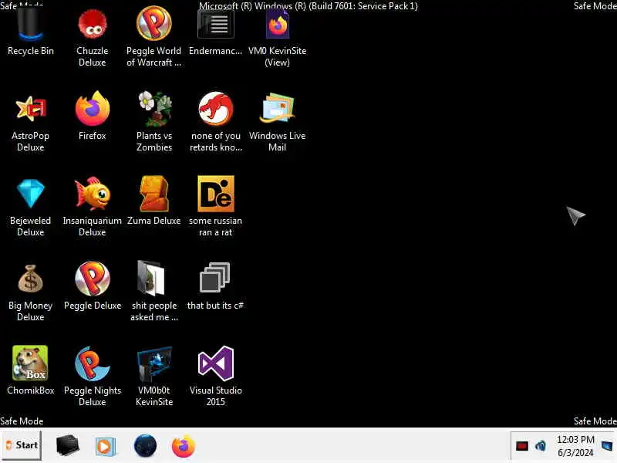The width and height of the screenshot is (617, 463).
Task: Launch media player from the taskbar
Action: pyautogui.click(x=106, y=447)
